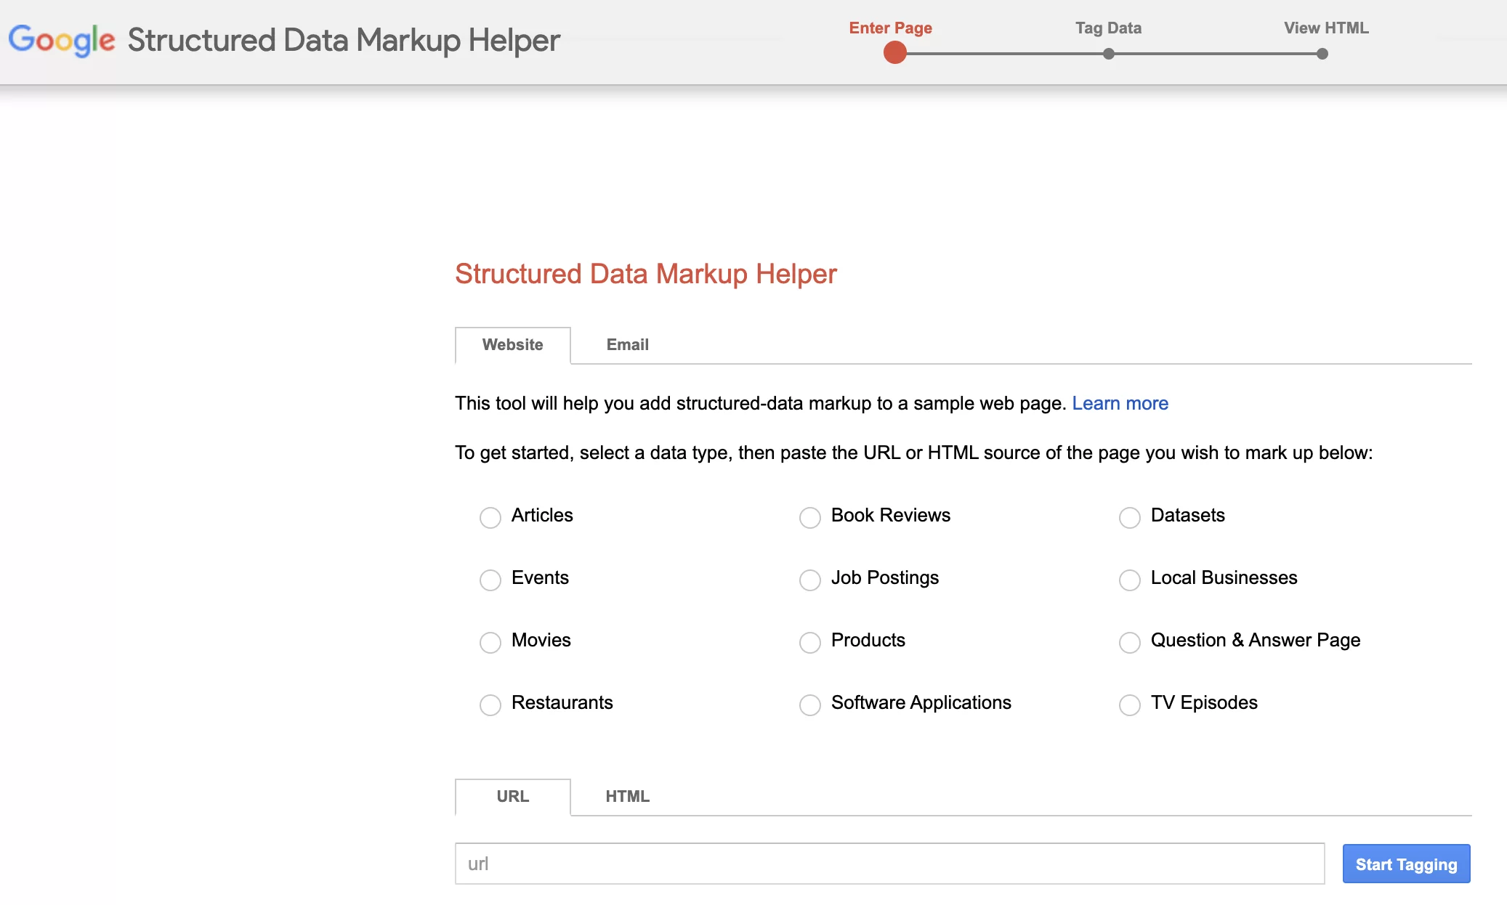1507x905 pixels.
Task: Switch to the Email tab
Action: [628, 345]
